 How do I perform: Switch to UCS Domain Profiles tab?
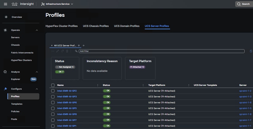pyautogui.click(x=127, y=26)
